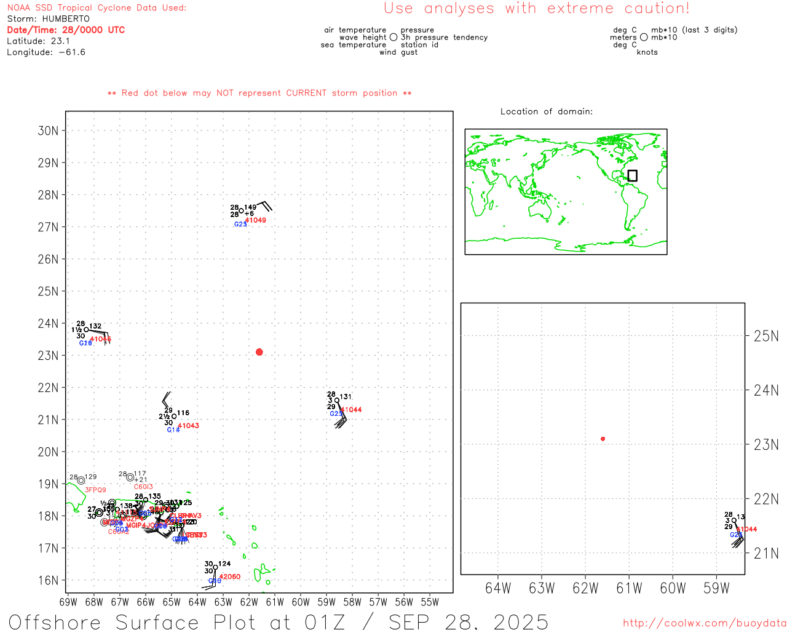
Task: Click the 64W label on the inset map axis
Action: coord(498,588)
